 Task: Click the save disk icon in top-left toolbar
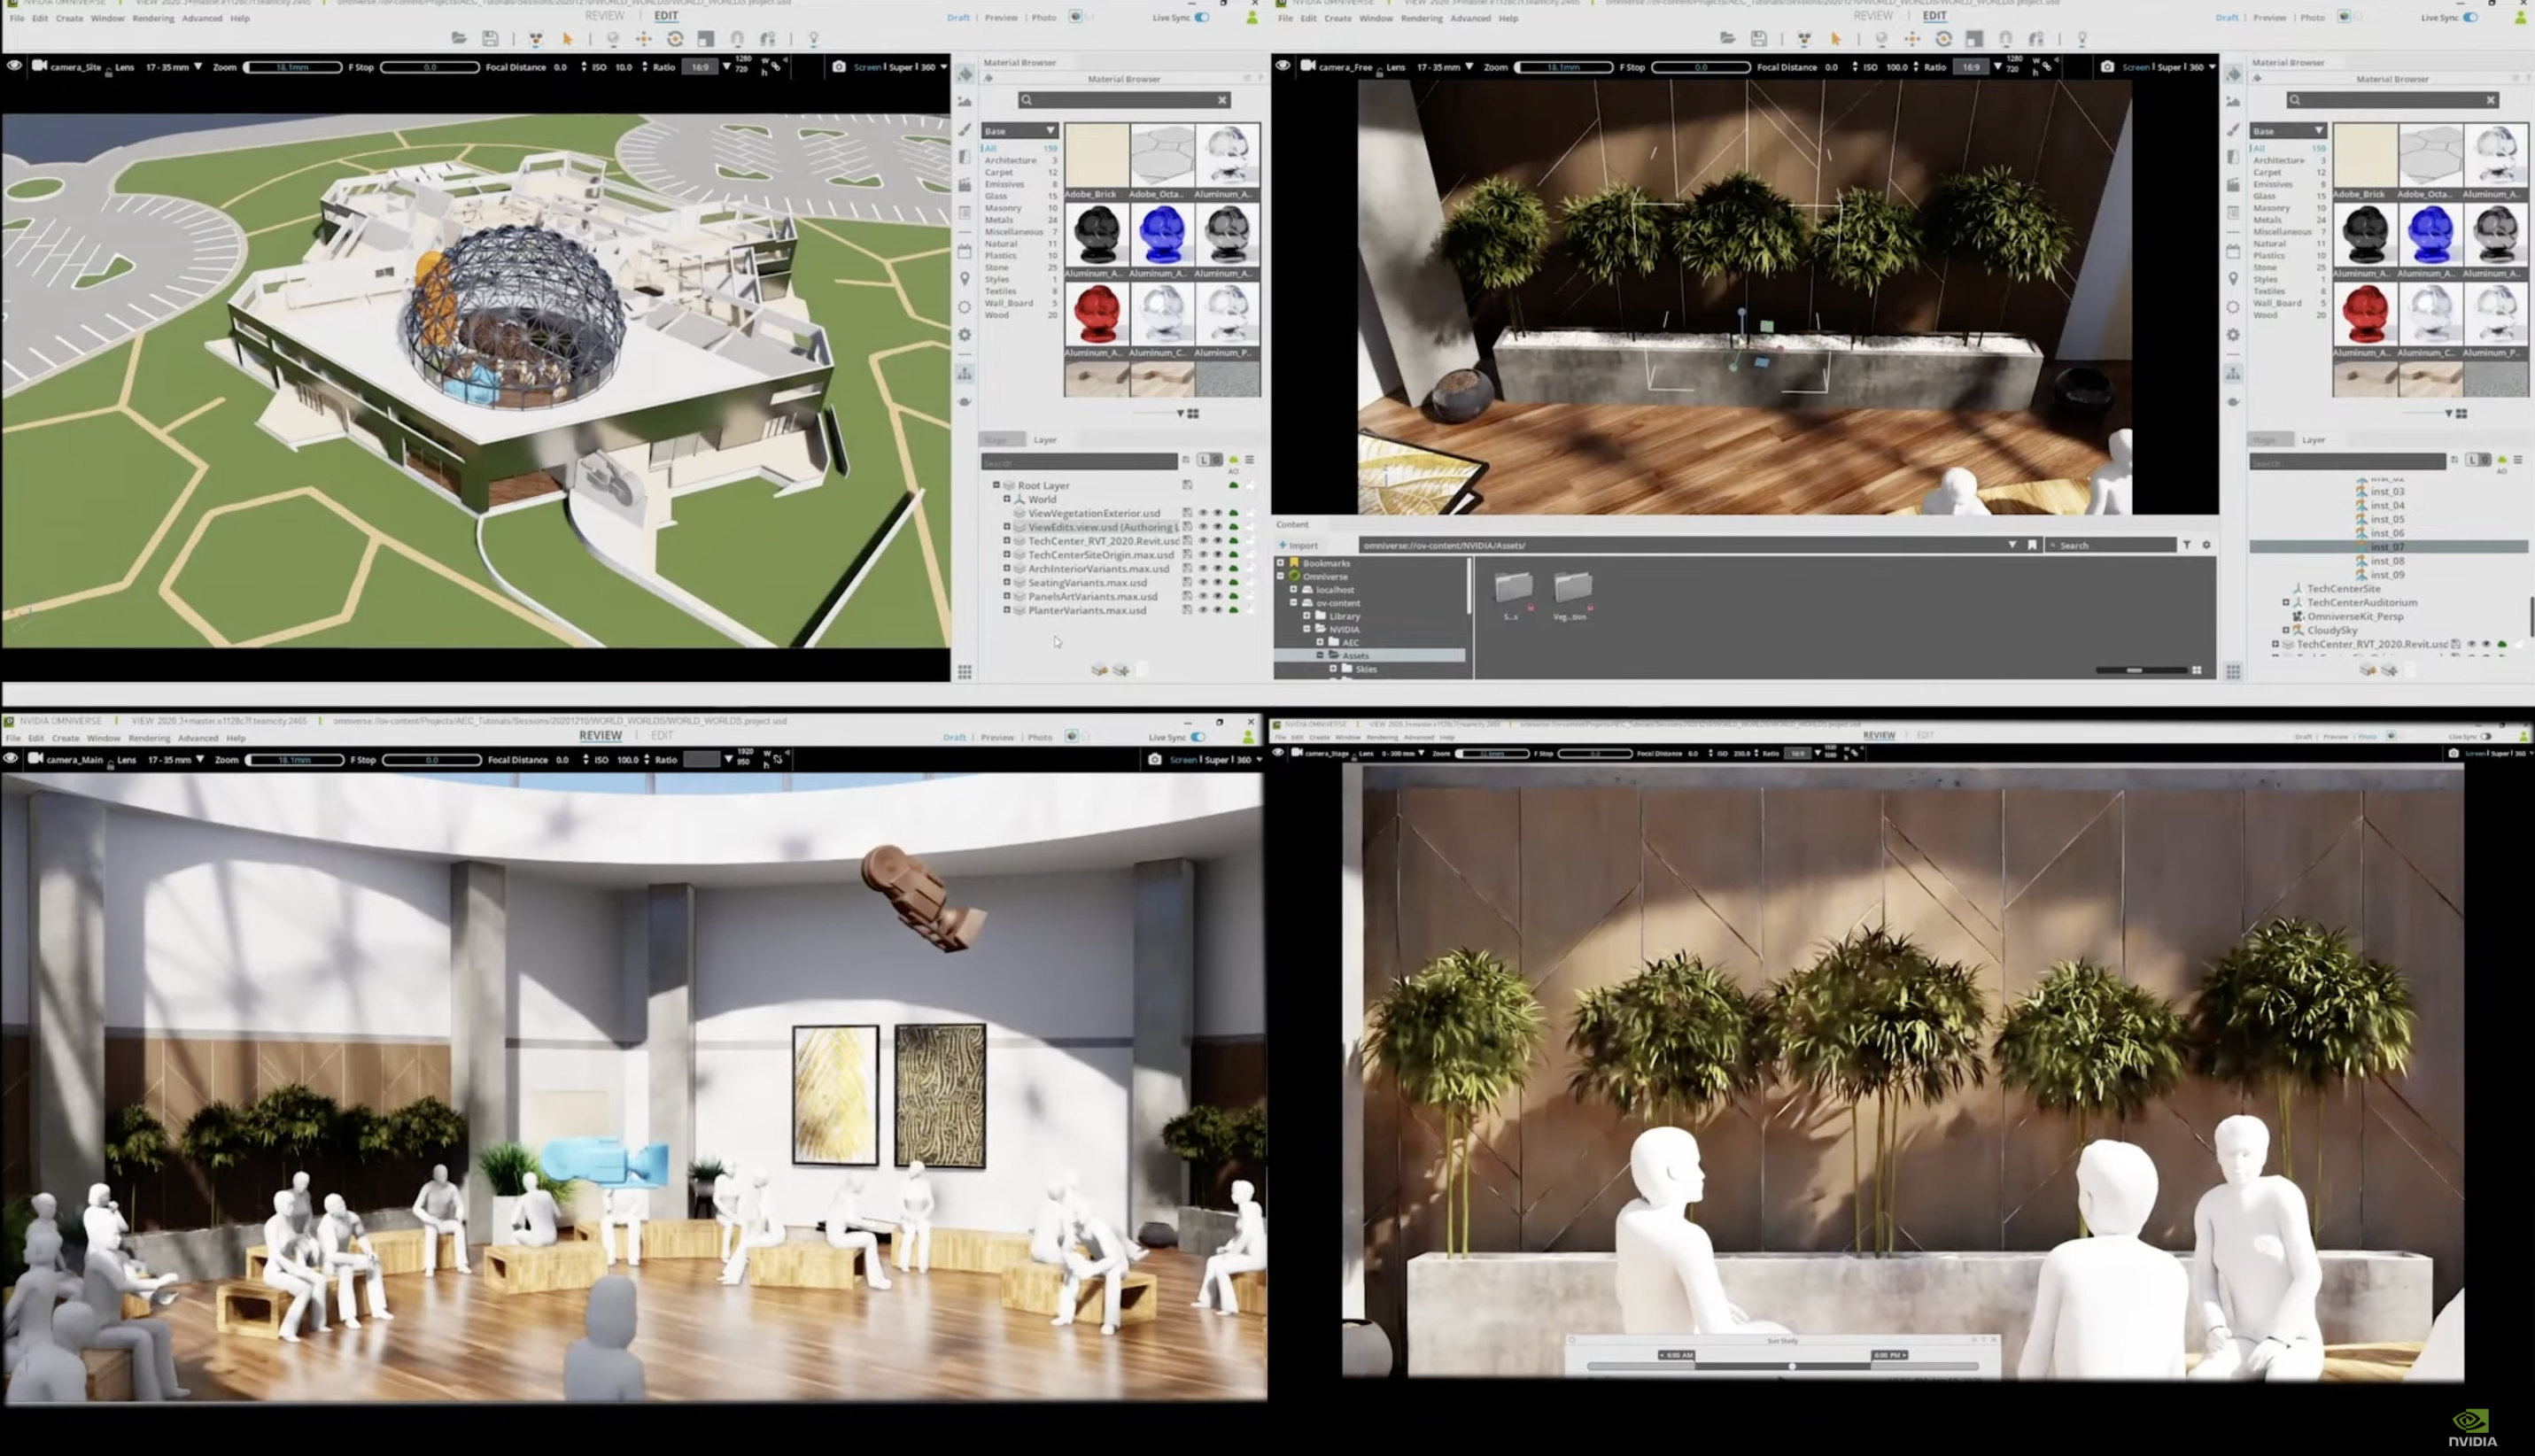point(490,38)
